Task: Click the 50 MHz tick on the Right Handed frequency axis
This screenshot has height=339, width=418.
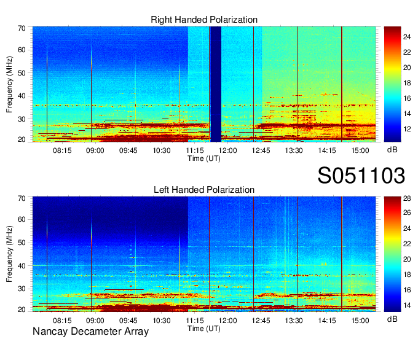Action: pyautogui.click(x=22, y=73)
